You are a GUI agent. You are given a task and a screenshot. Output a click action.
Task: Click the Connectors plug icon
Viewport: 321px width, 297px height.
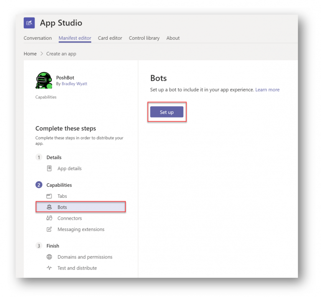coord(49,218)
